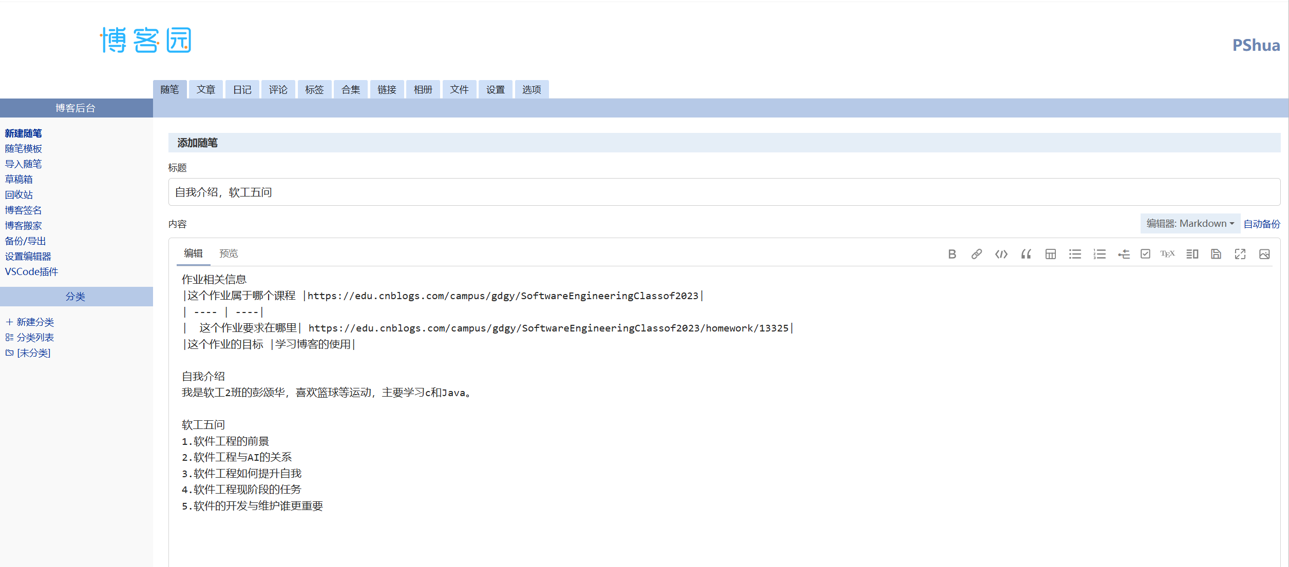This screenshot has height=567, width=1289.
Task: Insert a table from toolbar
Action: point(1050,254)
